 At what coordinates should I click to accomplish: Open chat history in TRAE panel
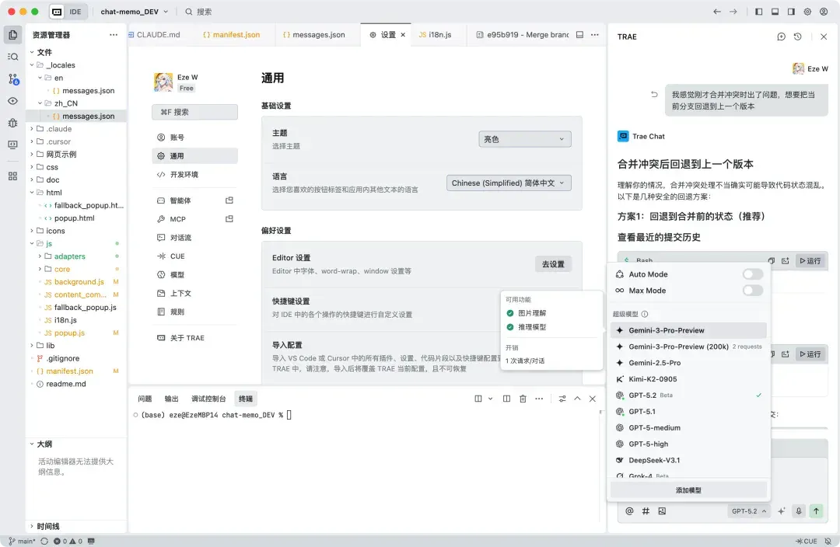[x=798, y=37]
